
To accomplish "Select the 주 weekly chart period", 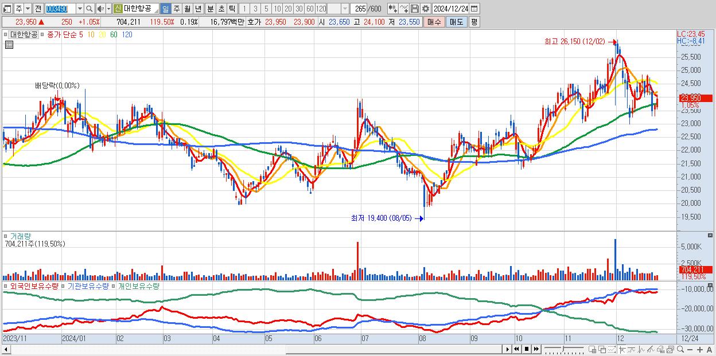I will (176, 9).
